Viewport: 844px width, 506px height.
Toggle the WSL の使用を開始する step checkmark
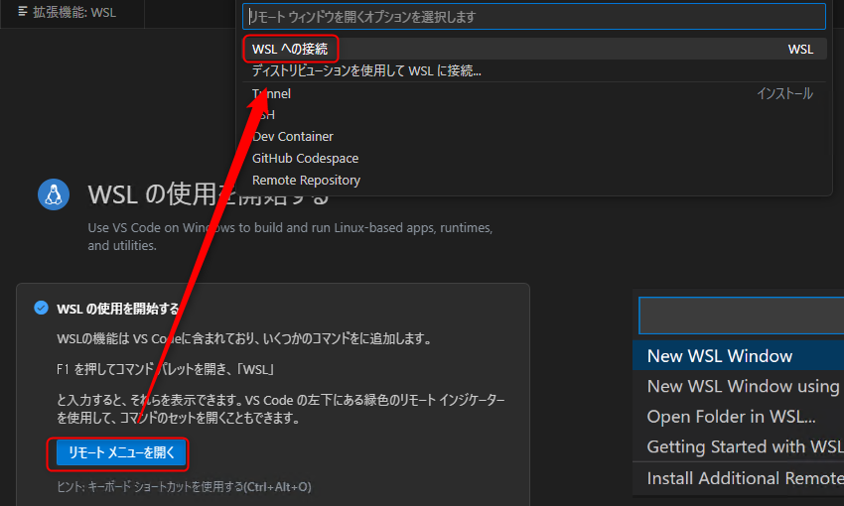coord(42,308)
